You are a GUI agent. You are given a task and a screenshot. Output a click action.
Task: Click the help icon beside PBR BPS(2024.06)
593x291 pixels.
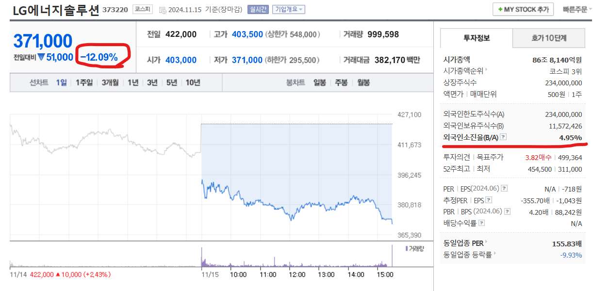pos(507,211)
